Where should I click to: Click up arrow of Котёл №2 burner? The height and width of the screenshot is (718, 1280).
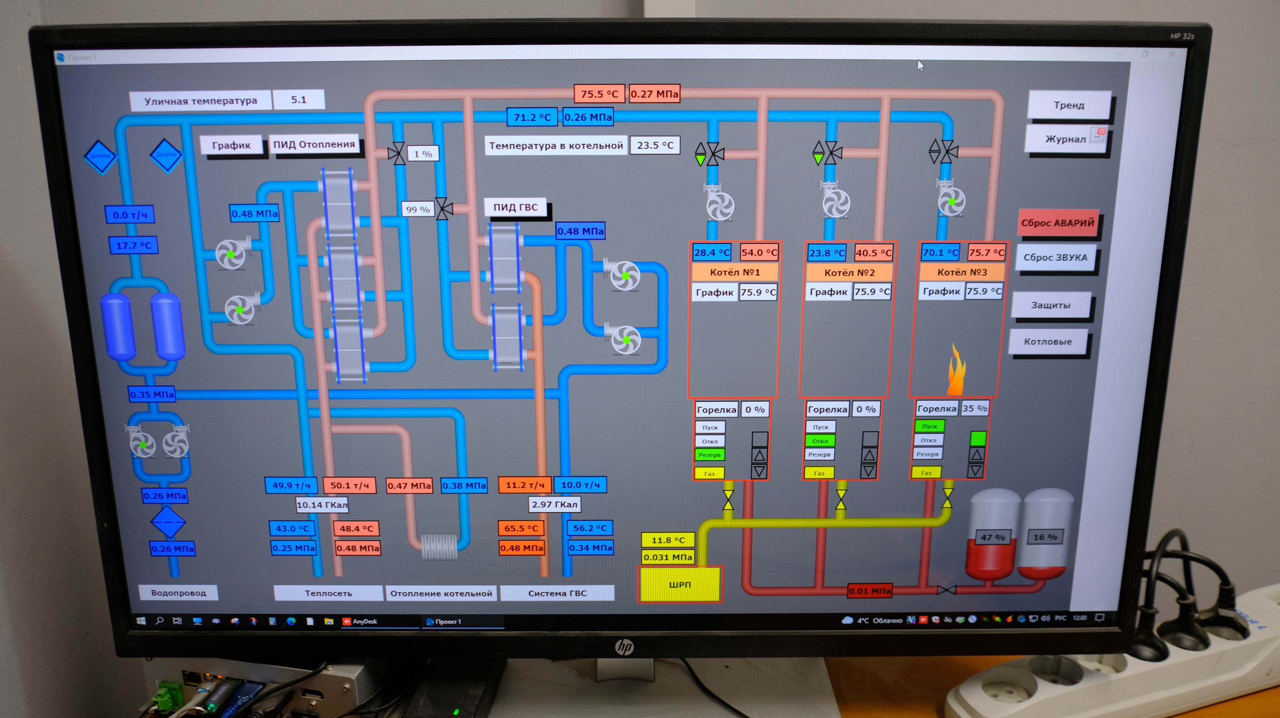[869, 455]
